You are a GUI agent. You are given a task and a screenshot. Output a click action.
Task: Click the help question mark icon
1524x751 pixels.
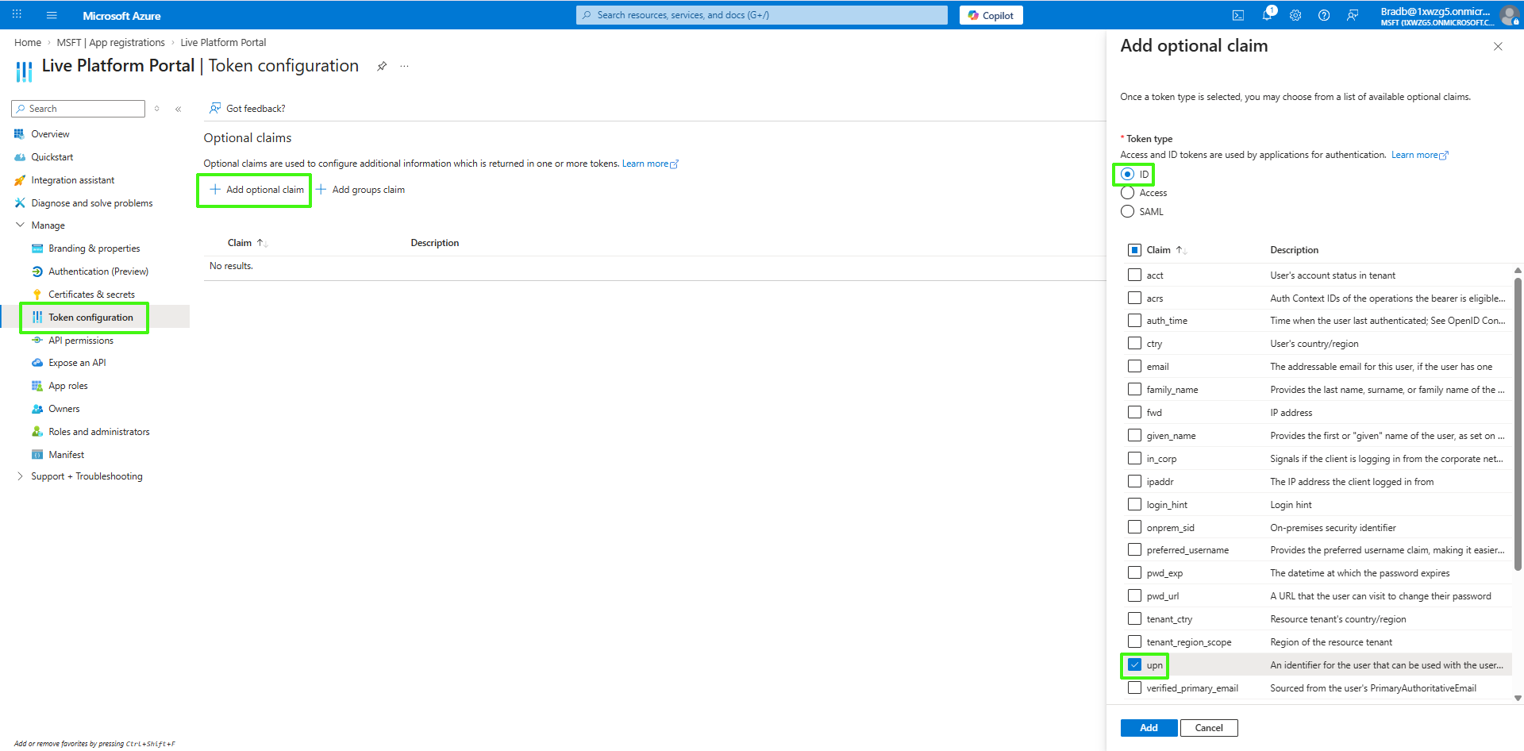point(1324,15)
